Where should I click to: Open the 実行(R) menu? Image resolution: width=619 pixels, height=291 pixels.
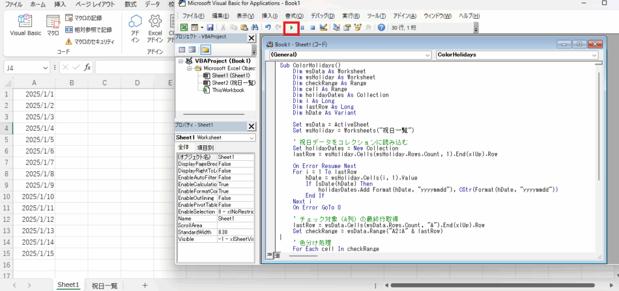(x=351, y=16)
